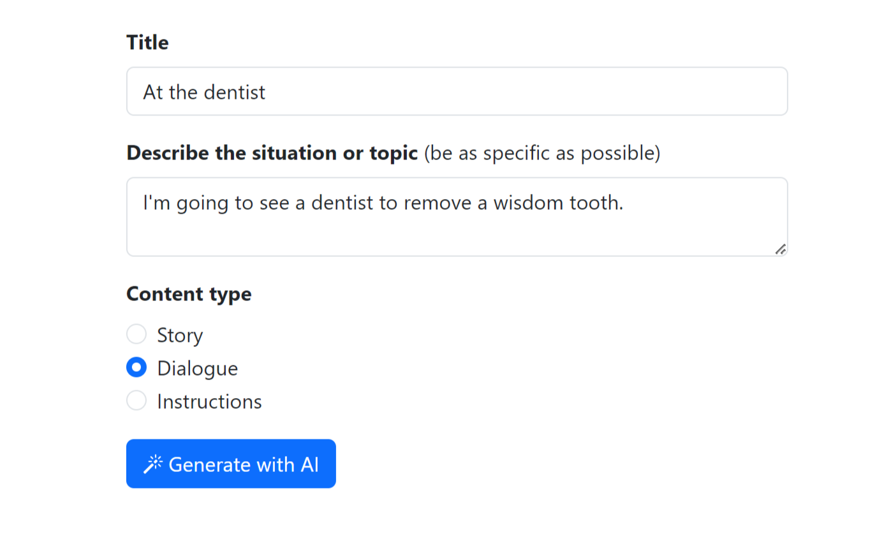The width and height of the screenshot is (891, 560).
Task: Click the Story option label
Action: [180, 335]
